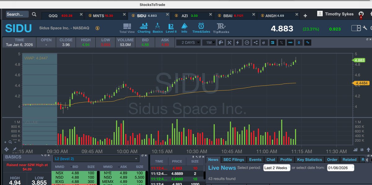Click the chart zoom-in plus icon
Image resolution: width=372 pixels, height=185 pixels.
pos(5,142)
